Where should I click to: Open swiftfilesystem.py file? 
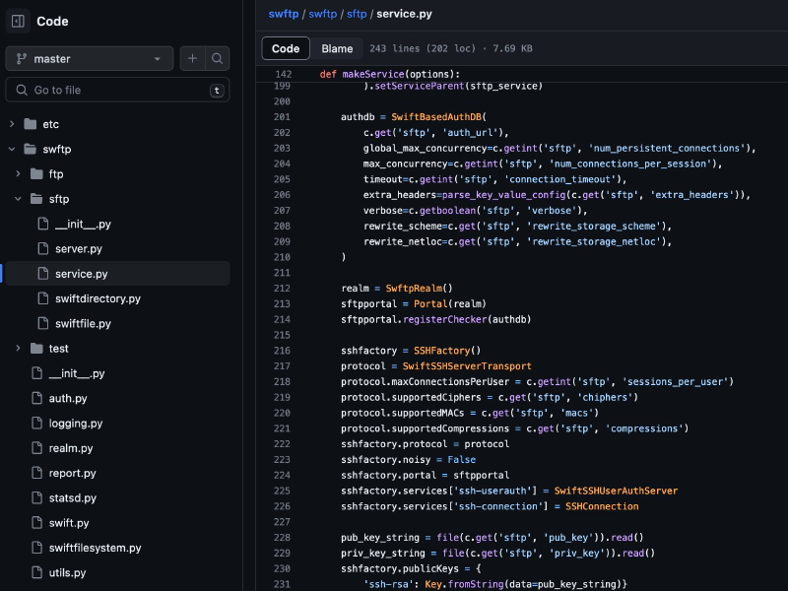click(95, 548)
